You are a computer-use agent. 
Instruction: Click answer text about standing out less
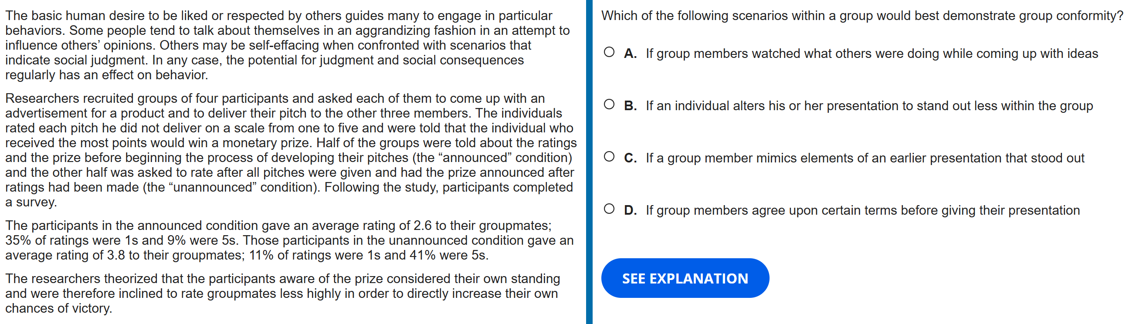[869, 106]
